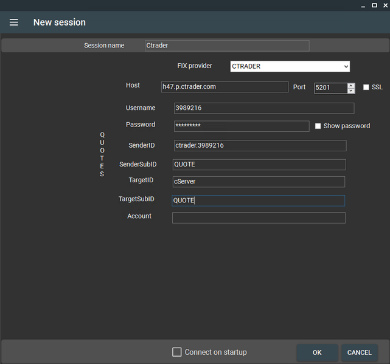Open the FIX provider dropdown
The image size is (390, 364).
[x=290, y=66]
